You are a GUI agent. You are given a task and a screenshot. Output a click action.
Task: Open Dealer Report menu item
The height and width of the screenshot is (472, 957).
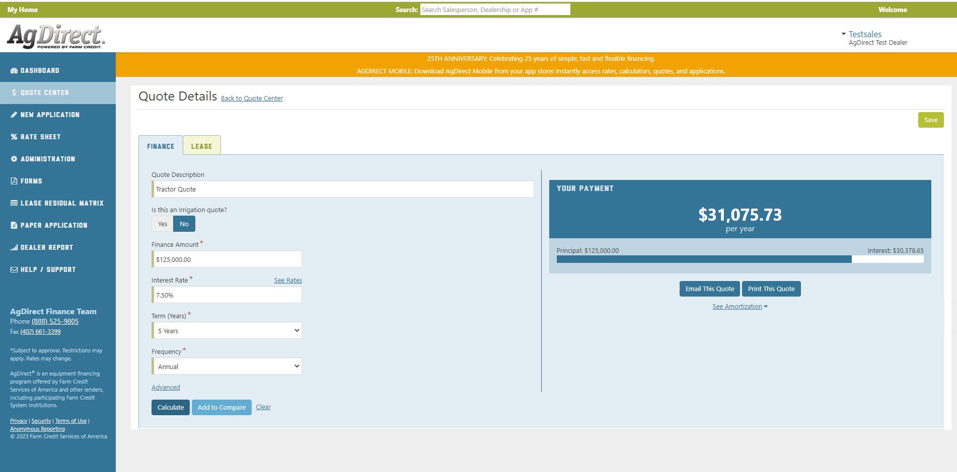(x=58, y=248)
